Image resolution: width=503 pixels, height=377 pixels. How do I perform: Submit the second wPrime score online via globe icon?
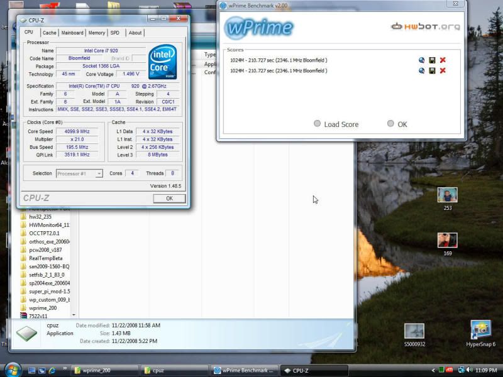click(x=421, y=70)
